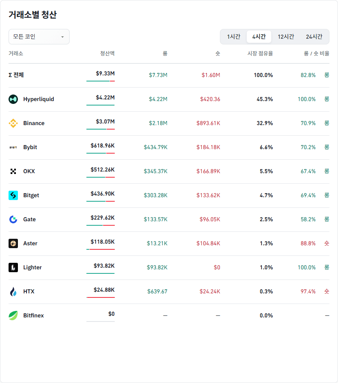Click the ratio bar under Binance $3.07M
Image resolution: width=338 pixels, height=383 pixels.
[x=101, y=129]
